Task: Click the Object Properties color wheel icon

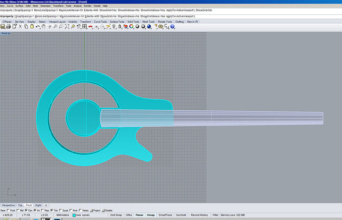Action: click(x=131, y=26)
